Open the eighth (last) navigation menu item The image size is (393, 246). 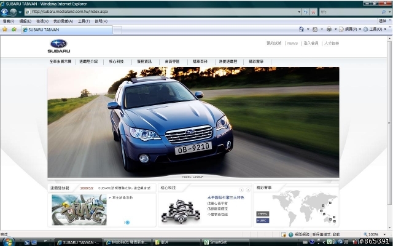pos(256,61)
